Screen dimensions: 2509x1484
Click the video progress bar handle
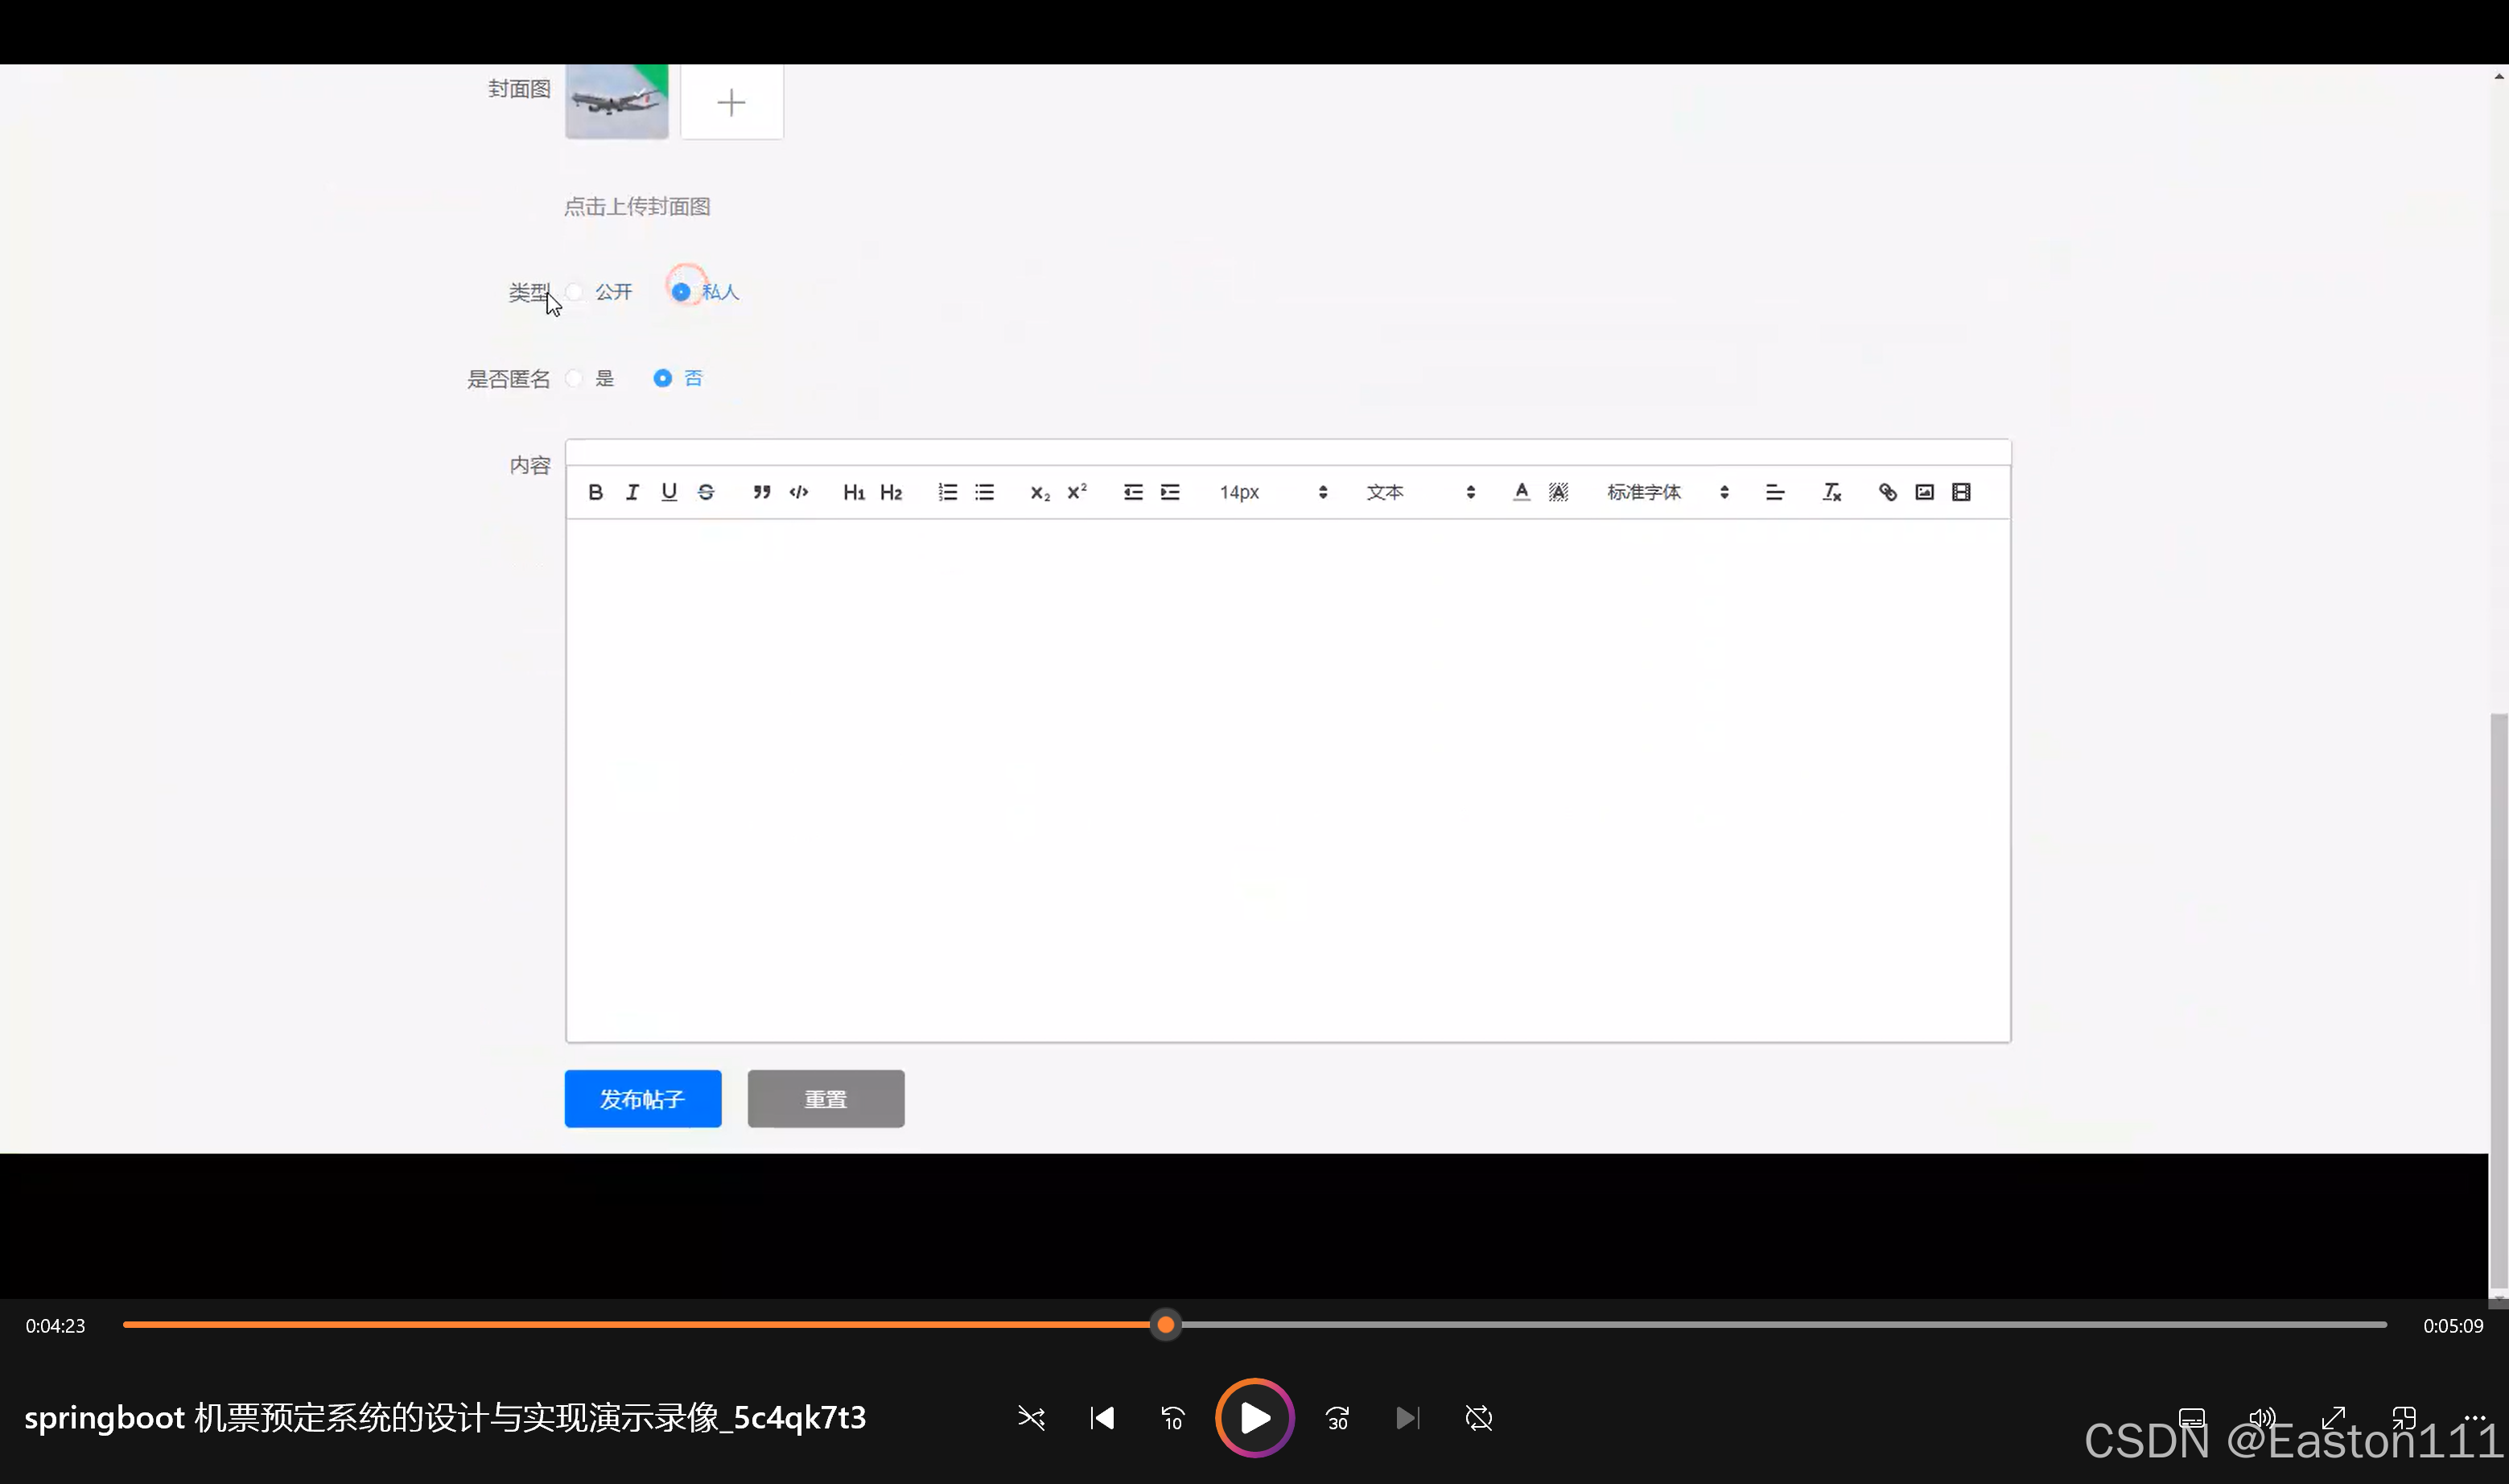pos(1165,1325)
